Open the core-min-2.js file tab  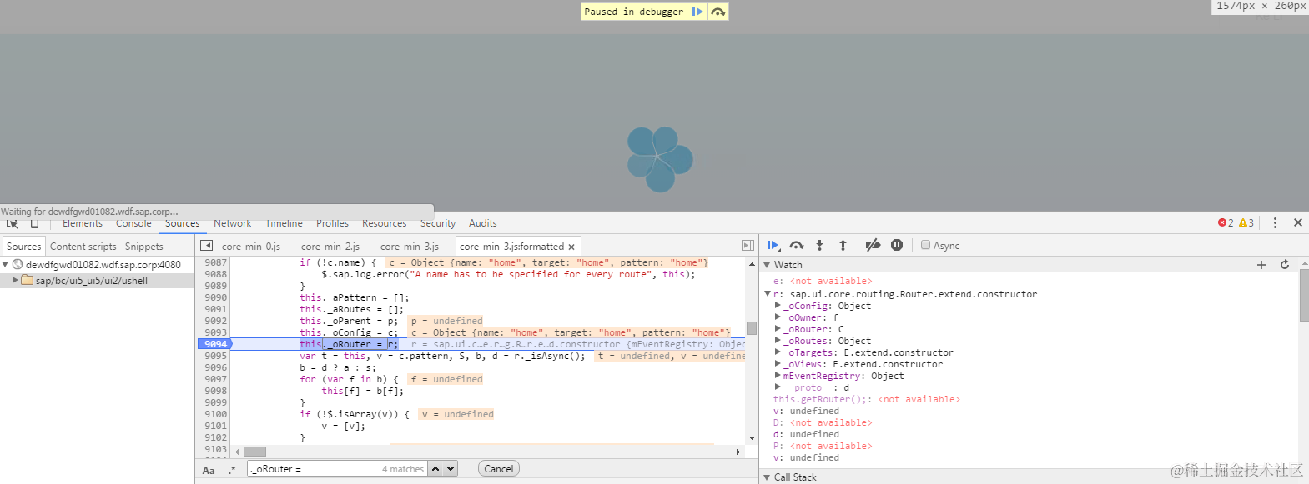tap(330, 247)
